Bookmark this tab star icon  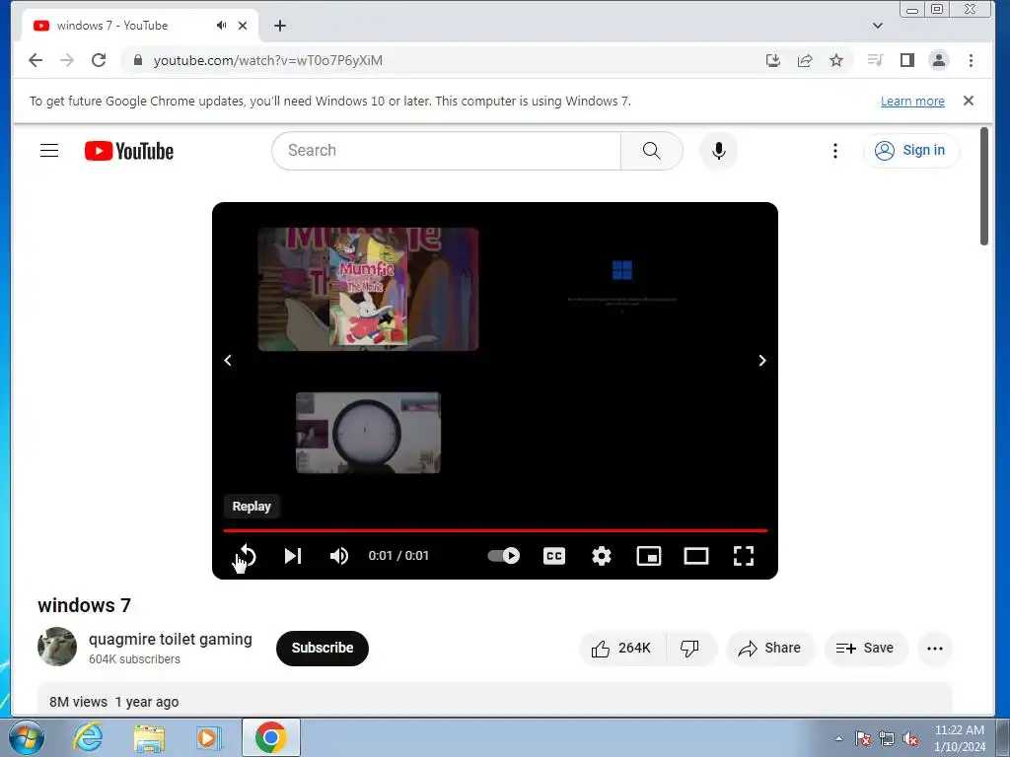pyautogui.click(x=836, y=60)
